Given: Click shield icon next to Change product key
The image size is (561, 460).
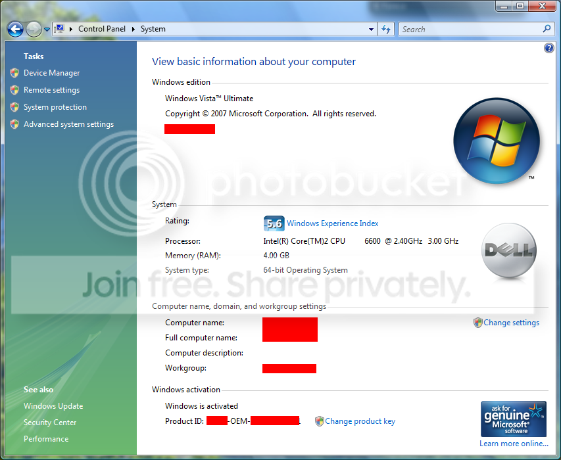Looking at the screenshot, I should [x=319, y=421].
